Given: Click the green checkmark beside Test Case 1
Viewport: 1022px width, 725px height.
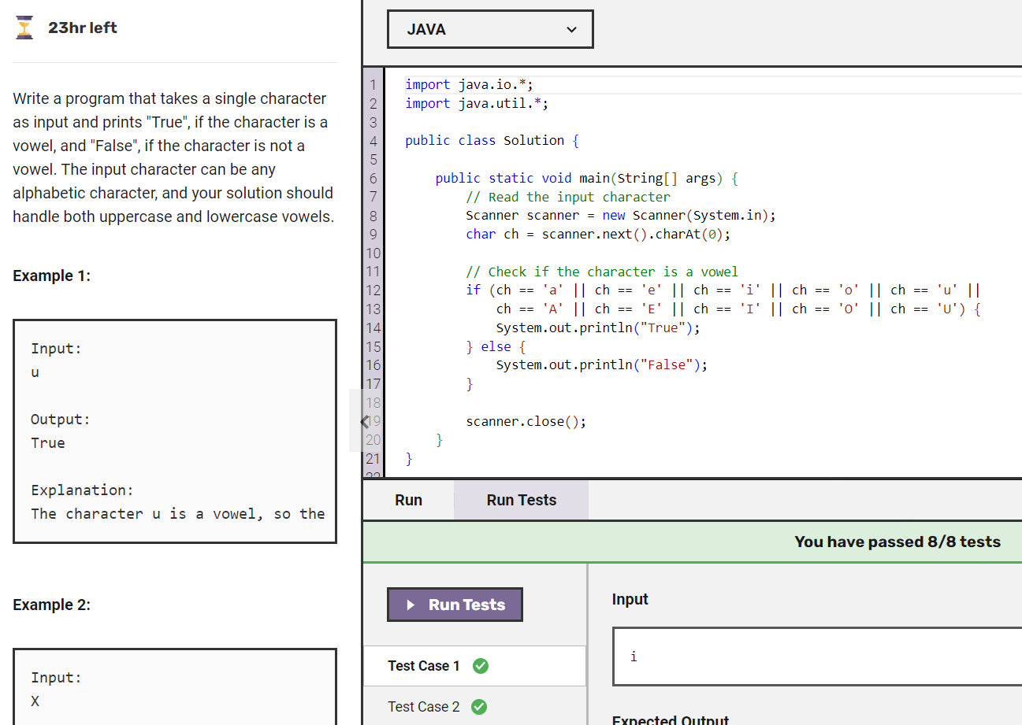Looking at the screenshot, I should pyautogui.click(x=480, y=665).
